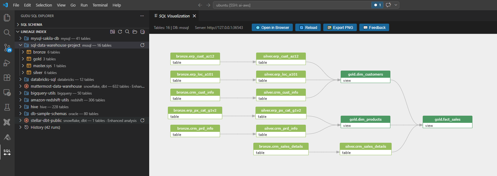Click the VS Code logo icon
The image size is (497, 176).
point(5,5)
